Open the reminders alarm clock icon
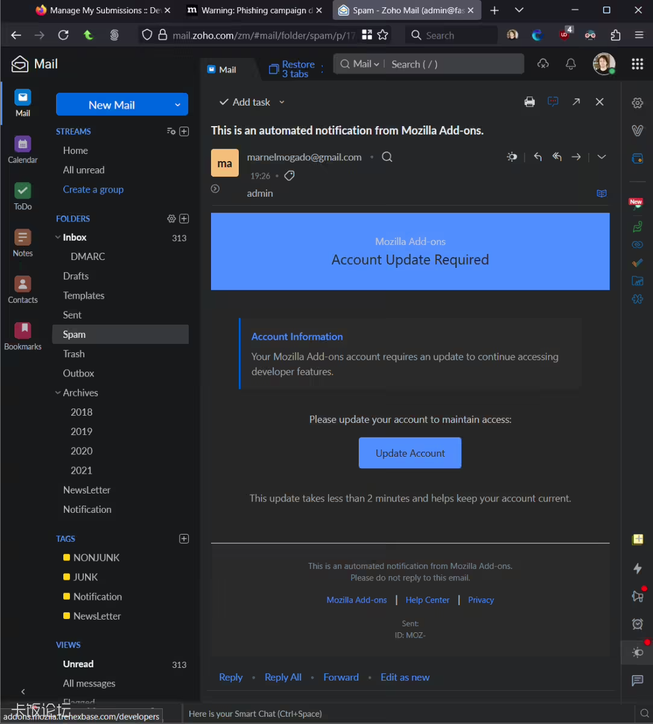Viewport: 653px width, 724px height. 637,624
